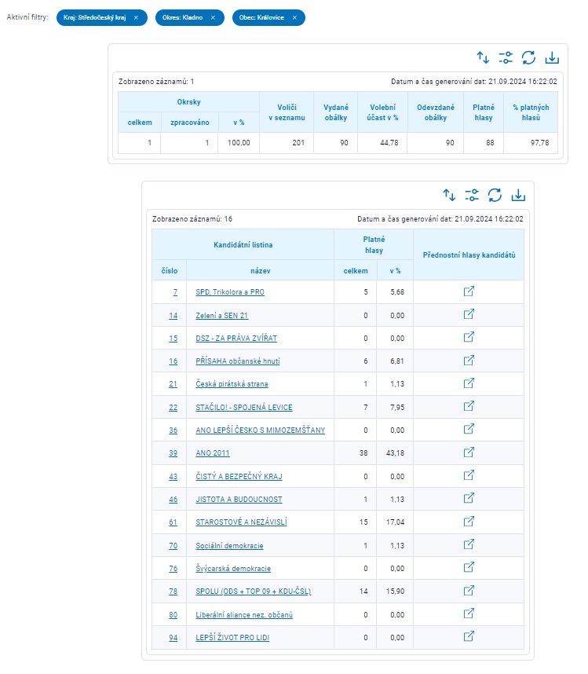Click the sort arrows icon in the top panel

tap(483, 57)
